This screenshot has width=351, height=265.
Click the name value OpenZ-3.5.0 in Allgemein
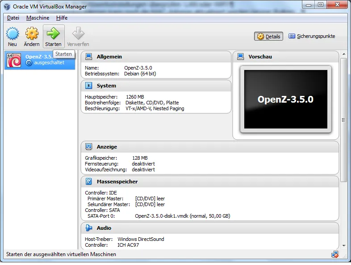click(x=138, y=68)
